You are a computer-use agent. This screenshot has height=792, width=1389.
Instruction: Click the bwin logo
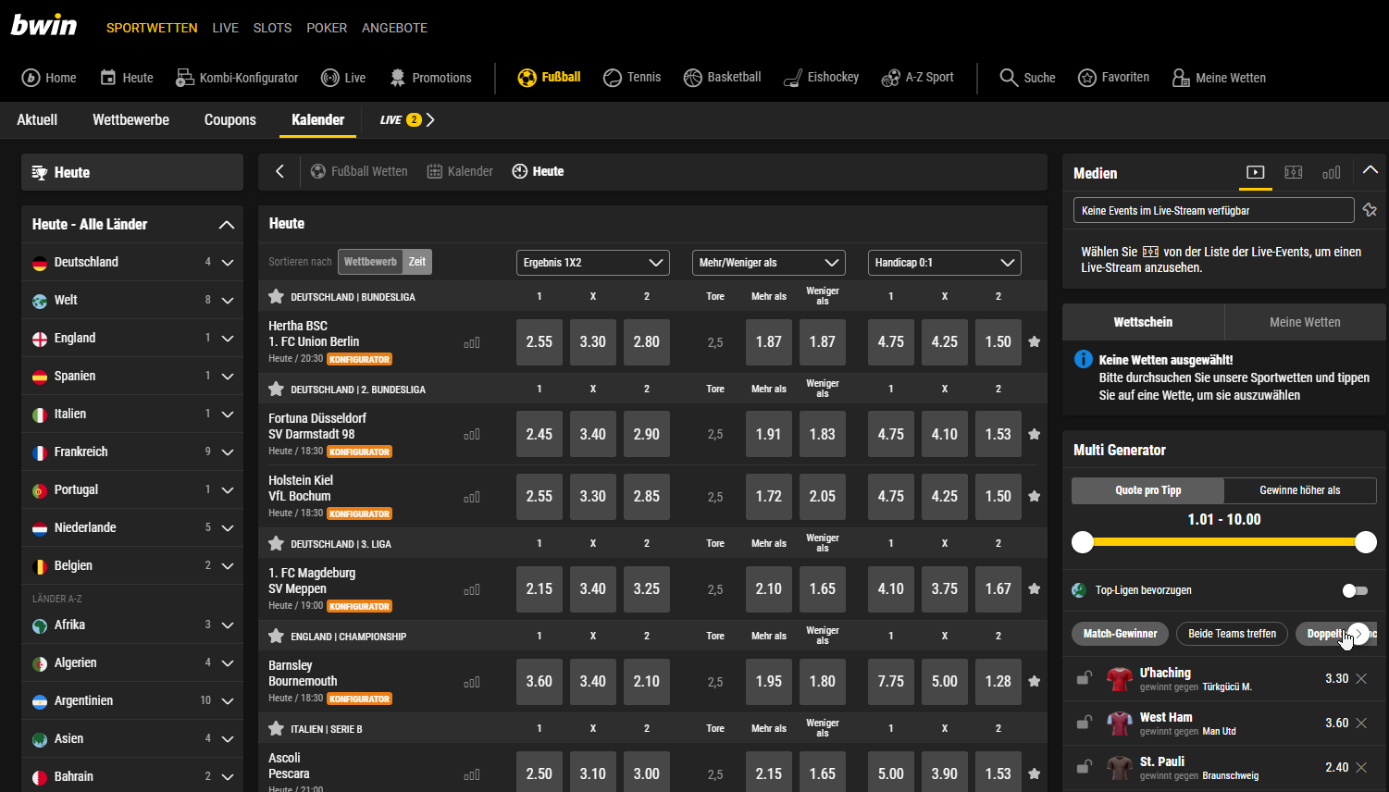[x=43, y=25]
